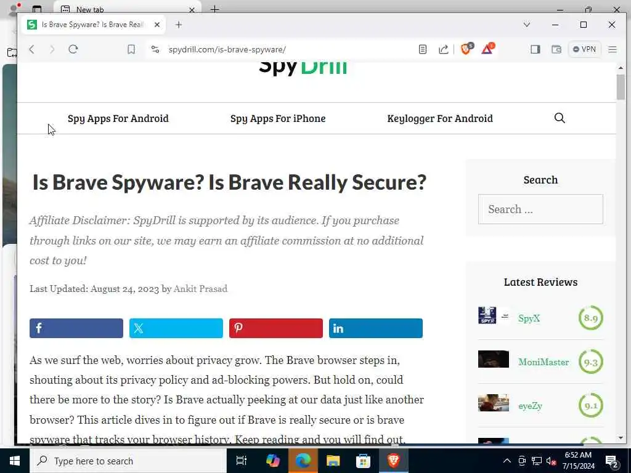Click the eyeZy 9.1 rating badge
The image size is (631, 473).
point(591,405)
